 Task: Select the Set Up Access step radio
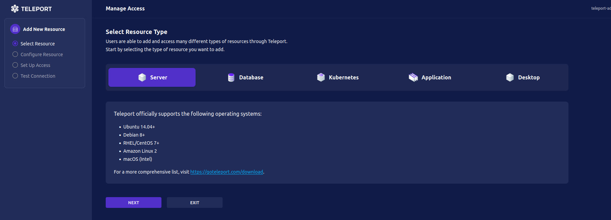(x=15, y=65)
